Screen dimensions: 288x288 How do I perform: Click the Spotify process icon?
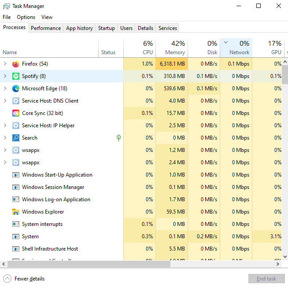click(x=16, y=76)
